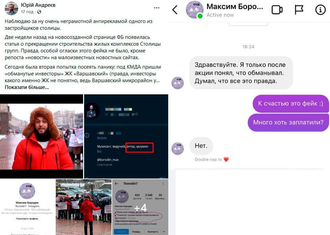Image resolution: width=330 pixels, height=235 pixels.
Task: Click the Посмотреть профиль button
Action: click(x=27, y=219)
